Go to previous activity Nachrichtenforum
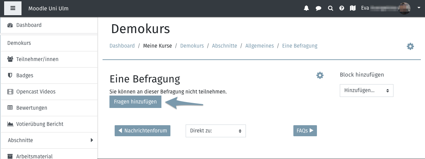The width and height of the screenshot is (425, 159). pyautogui.click(x=142, y=131)
